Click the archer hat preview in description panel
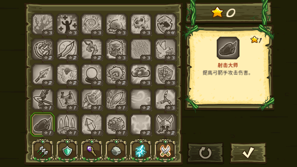Viewport: 297px width, 167px height. point(228,48)
